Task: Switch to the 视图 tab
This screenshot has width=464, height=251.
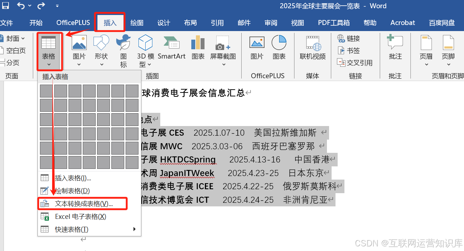Action: click(297, 23)
